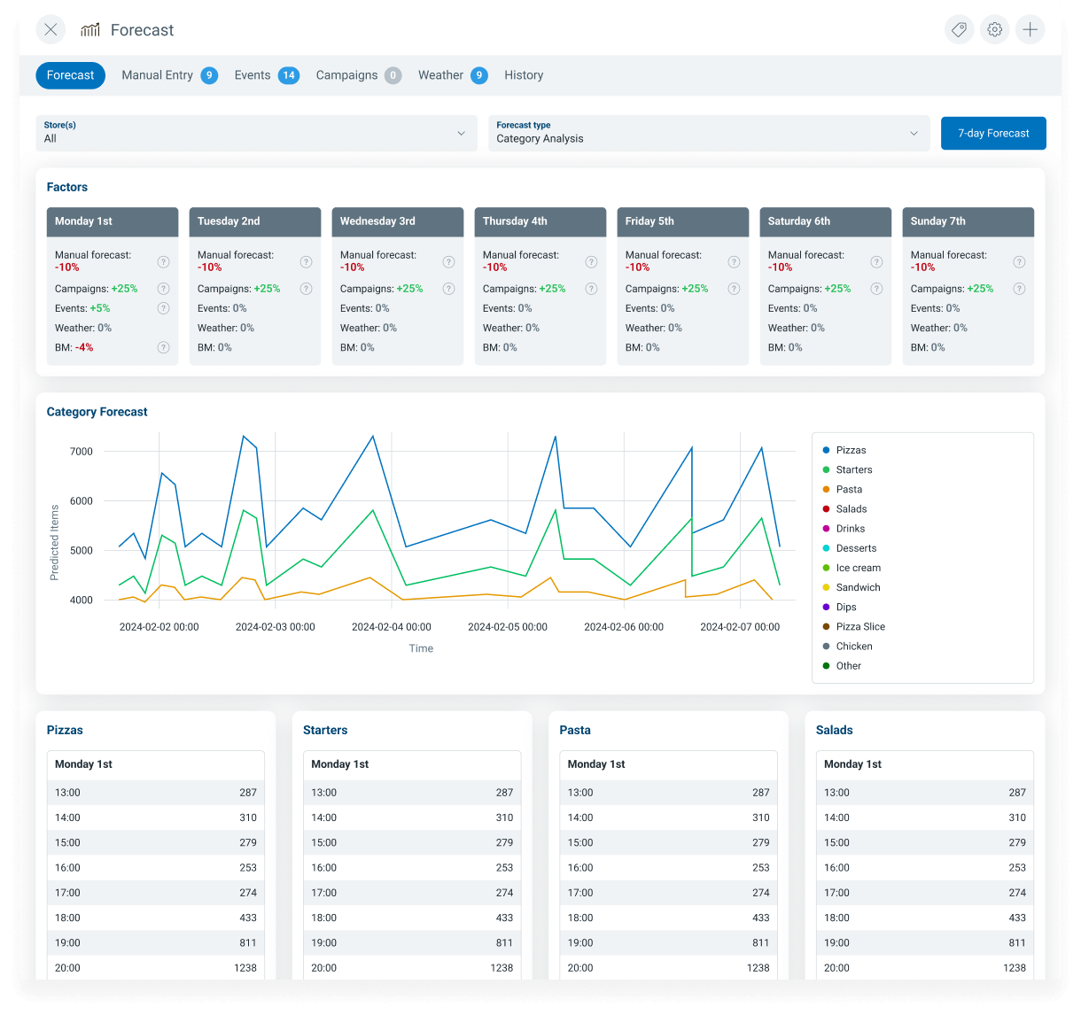Click help icon beside Monday 1st Campaigns
The image size is (1081, 1015).
(x=164, y=289)
